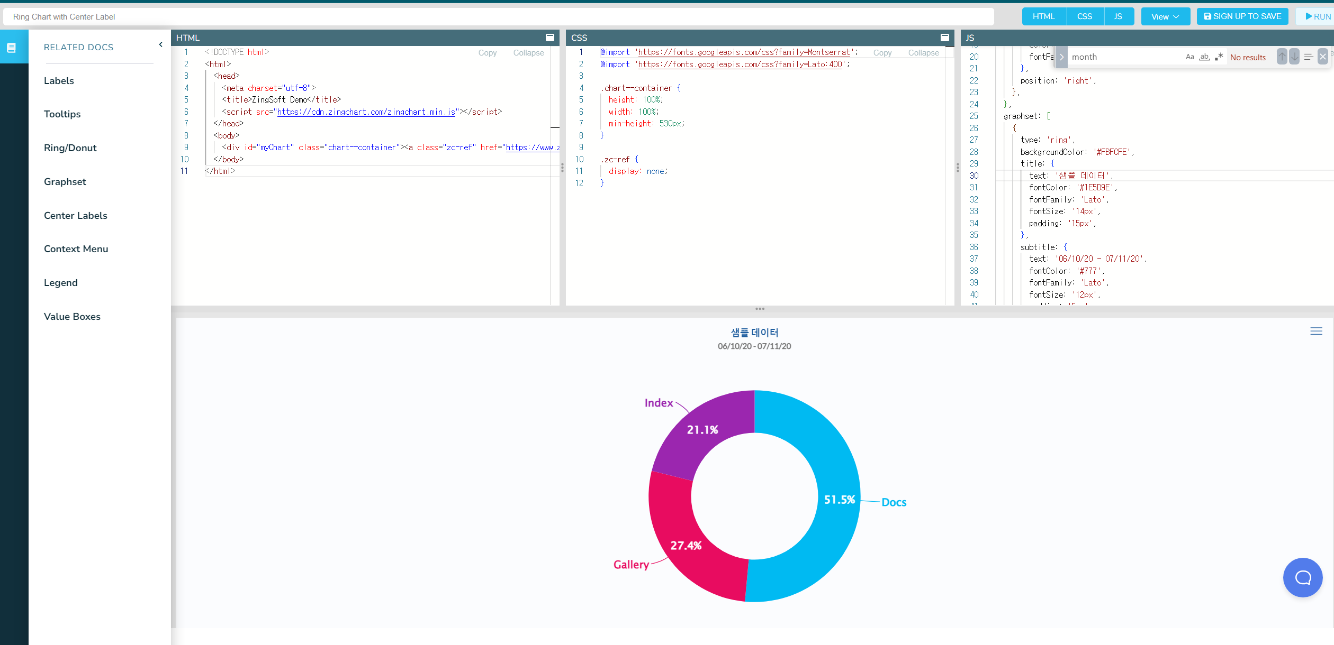Click the JS panel header label
Screen dimensions: 1334x645
(x=970, y=38)
